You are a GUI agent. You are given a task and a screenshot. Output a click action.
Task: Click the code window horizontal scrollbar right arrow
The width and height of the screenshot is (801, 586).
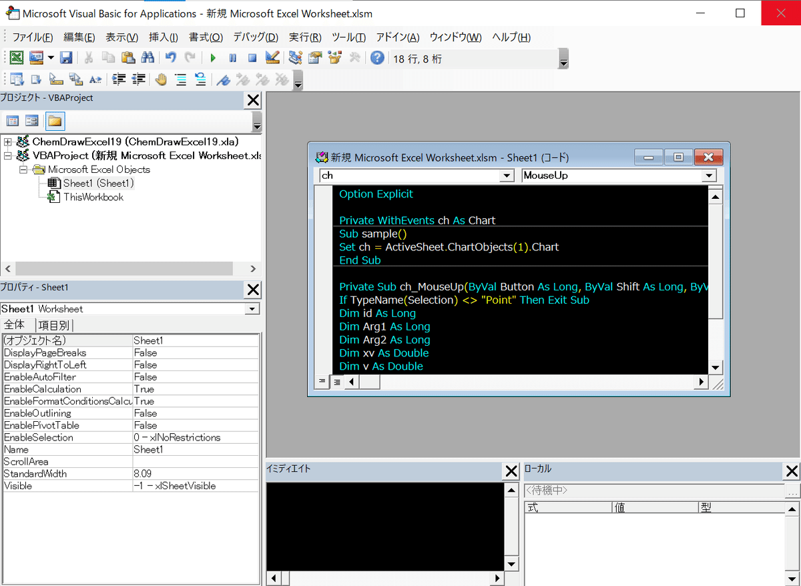(701, 382)
